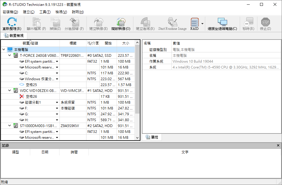Screen dimensions: 282x185
Task: Click the device list vertical scrollbar thumb
Action: [137, 79]
